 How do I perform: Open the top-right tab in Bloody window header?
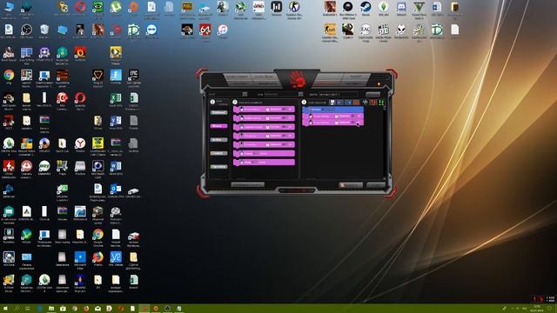(356, 77)
